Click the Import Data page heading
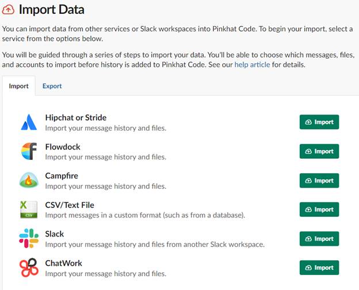This screenshot has width=359, height=290. [52, 10]
